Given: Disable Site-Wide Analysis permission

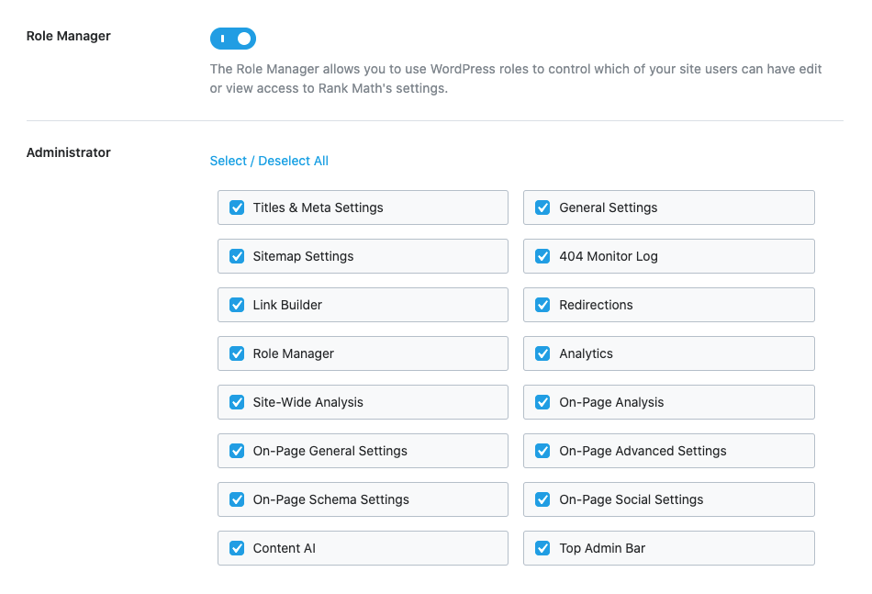Looking at the screenshot, I should tap(237, 402).
